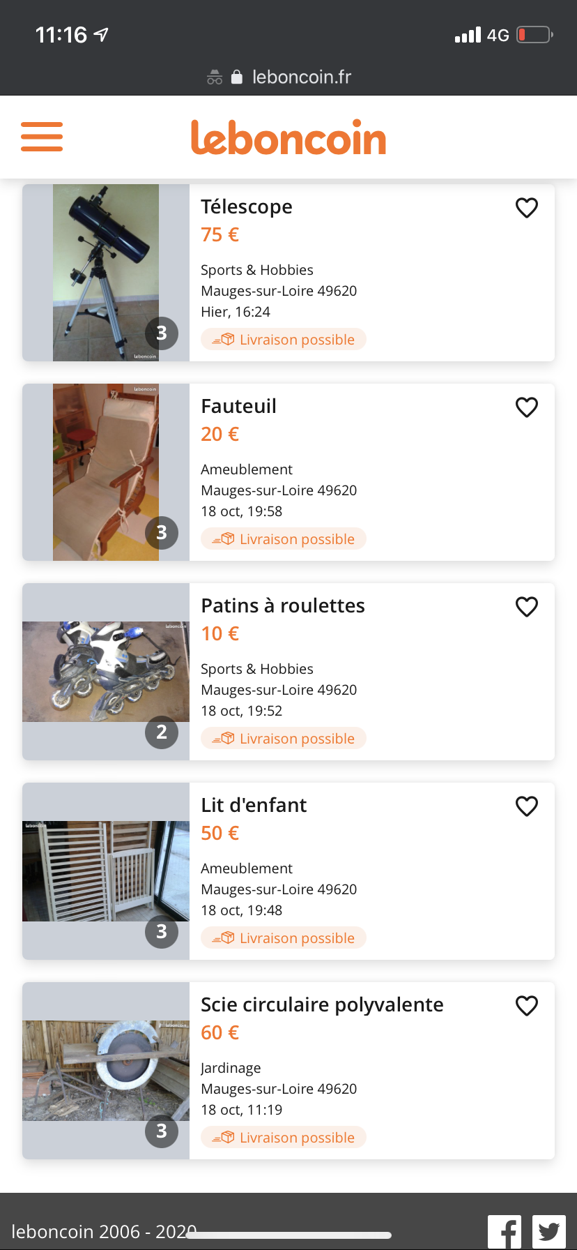Tap the lock icon in address bar

tap(237, 77)
